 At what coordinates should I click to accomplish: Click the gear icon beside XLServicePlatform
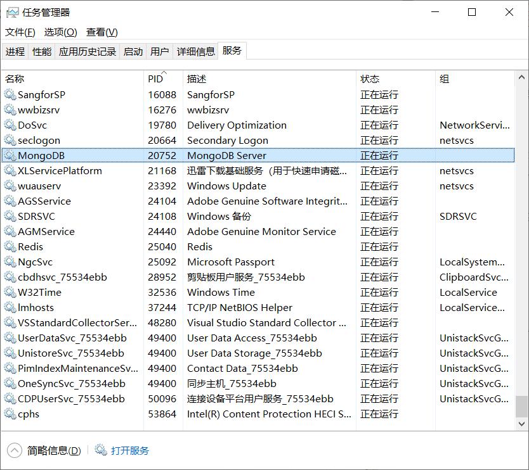coord(10,170)
